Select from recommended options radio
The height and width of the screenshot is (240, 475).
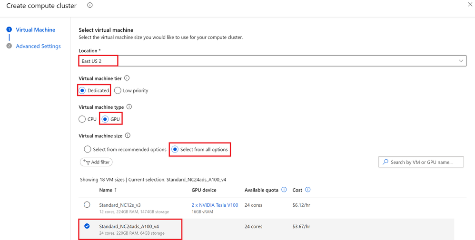tap(88, 149)
